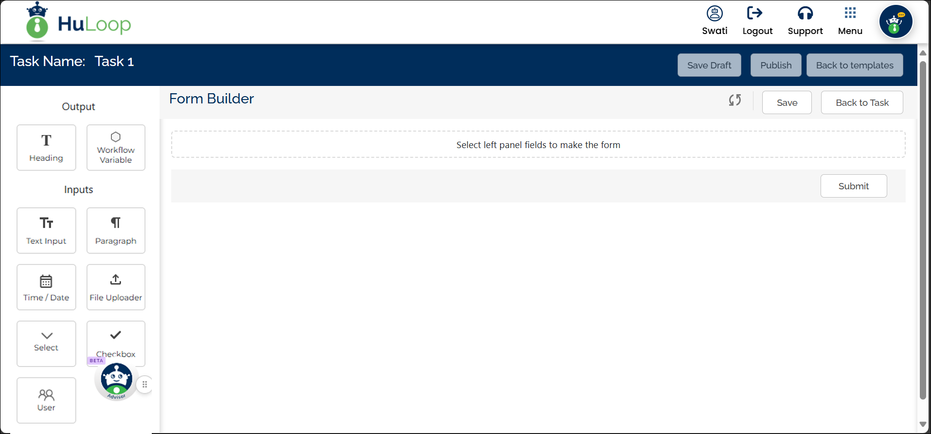Click the refresh icon beside Save

[x=734, y=100]
